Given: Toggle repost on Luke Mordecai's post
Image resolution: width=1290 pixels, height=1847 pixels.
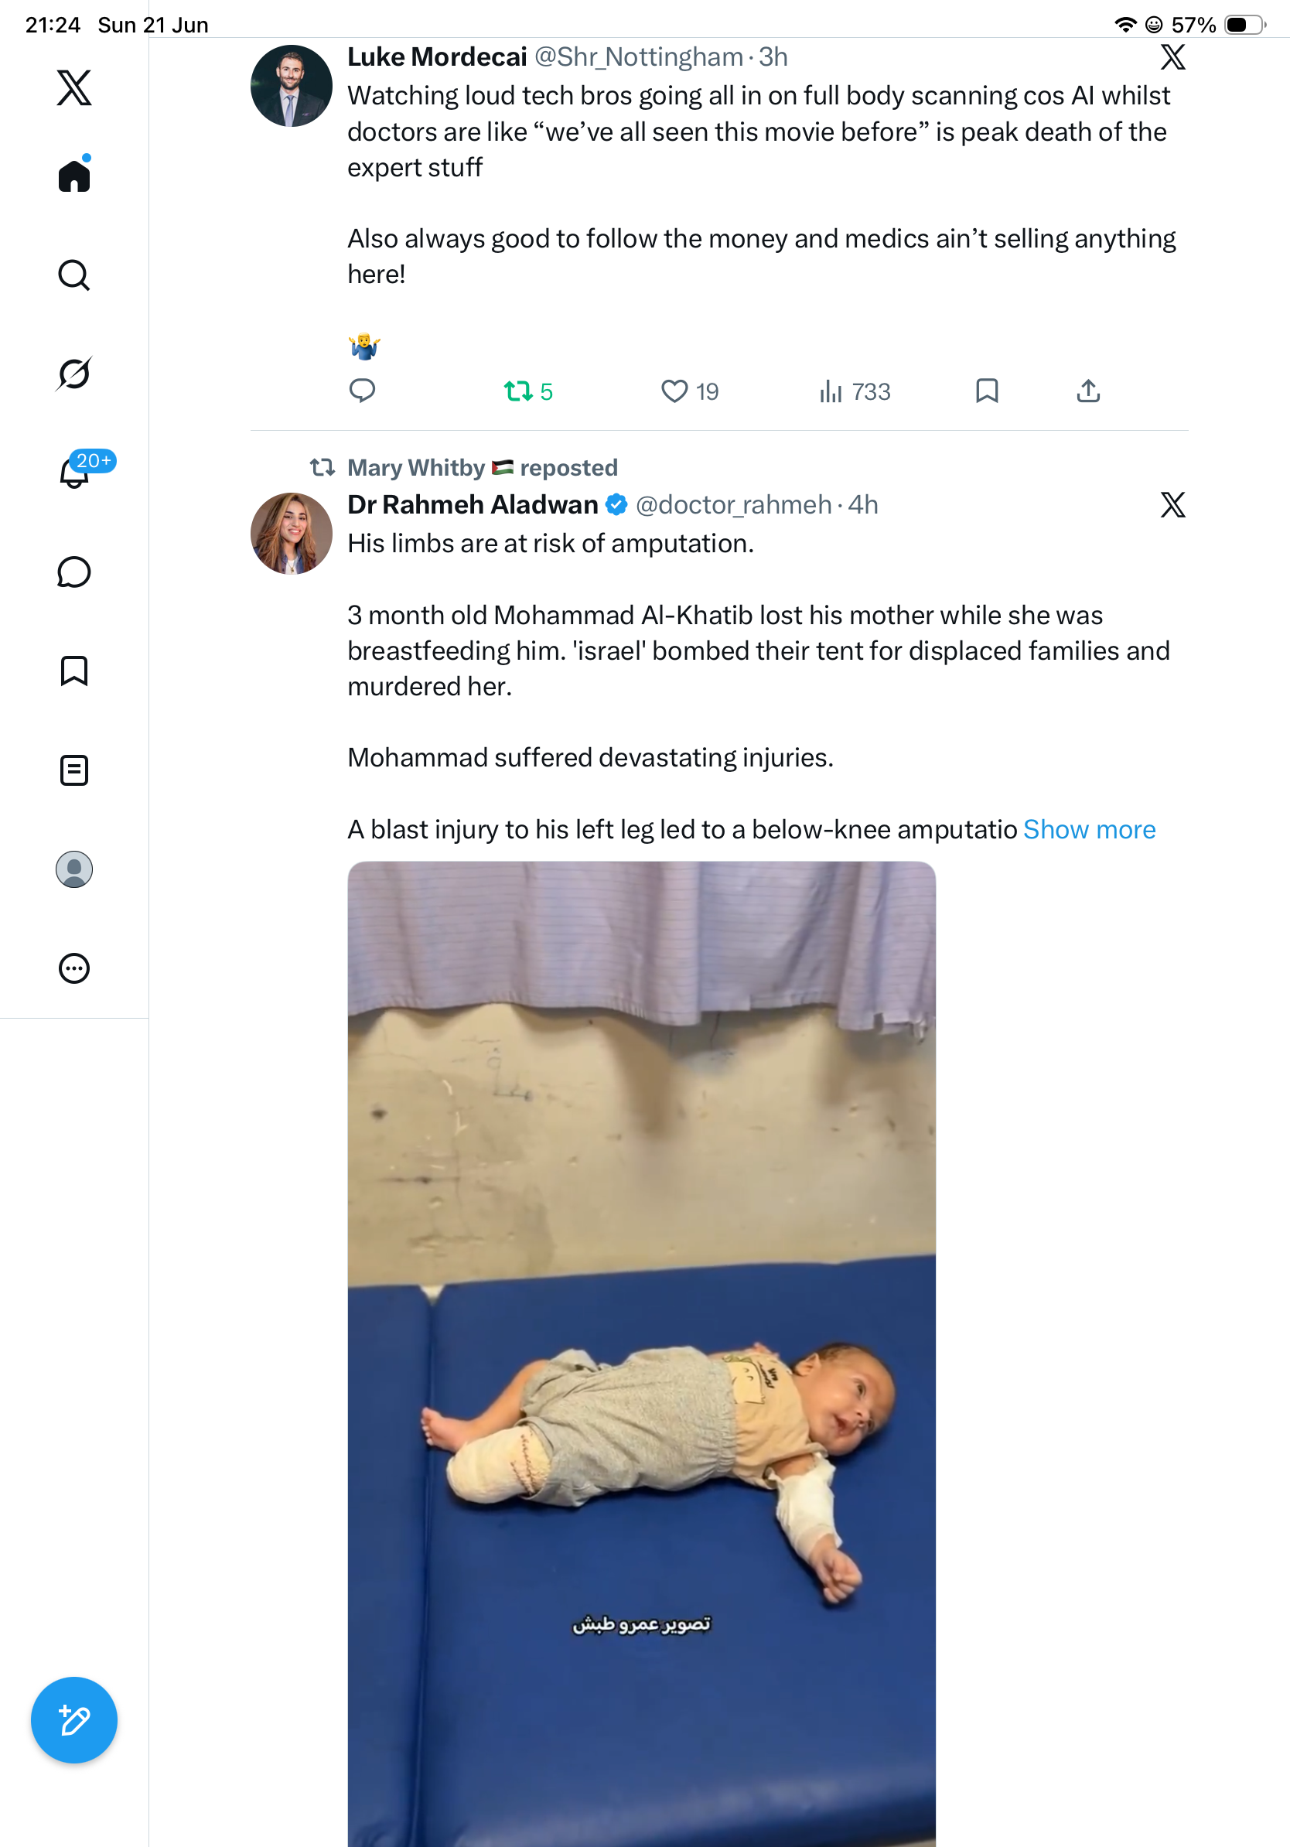Looking at the screenshot, I should tap(528, 391).
